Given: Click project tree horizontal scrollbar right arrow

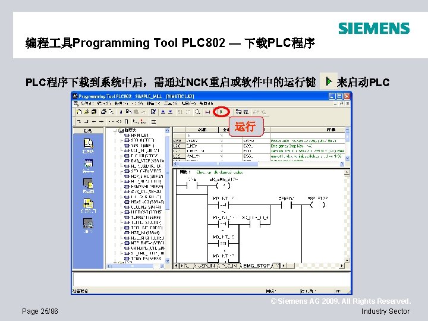Looking at the screenshot, I should tap(162, 266).
